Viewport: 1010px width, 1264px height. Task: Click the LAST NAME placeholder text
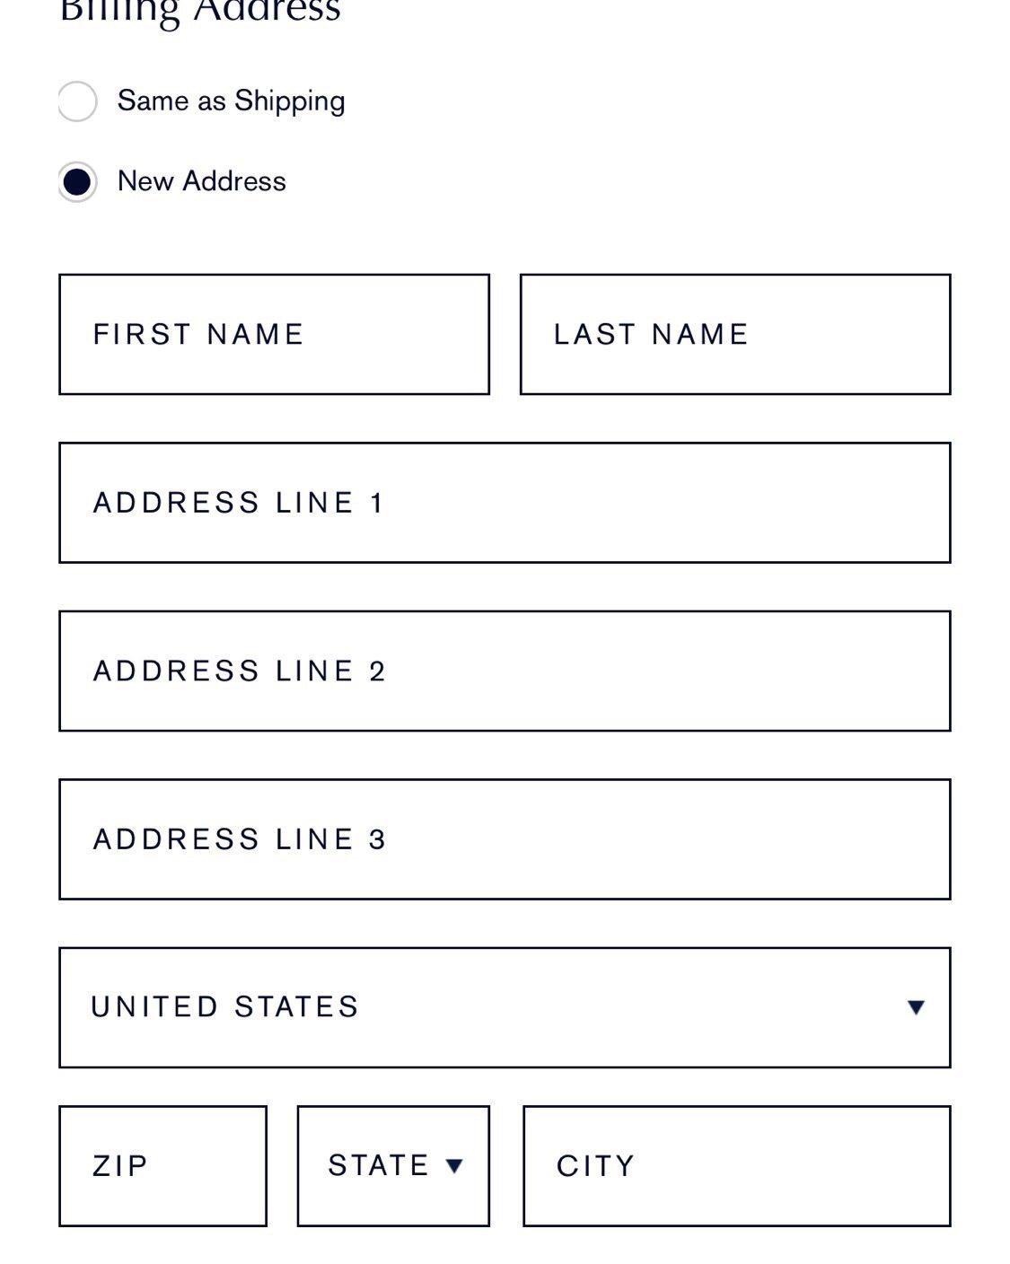651,334
